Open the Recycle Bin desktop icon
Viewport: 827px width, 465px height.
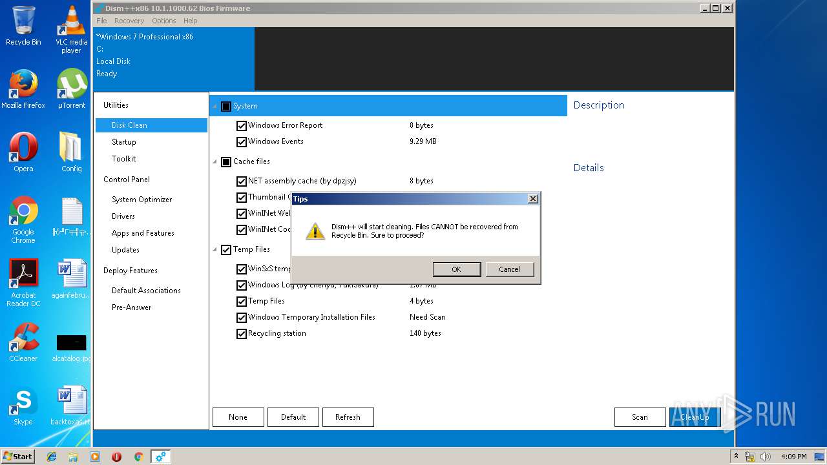click(23, 26)
